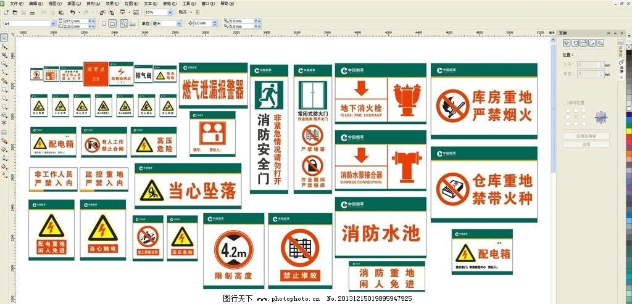
Task: Click the Undo arrow icon
Action: 73,12
